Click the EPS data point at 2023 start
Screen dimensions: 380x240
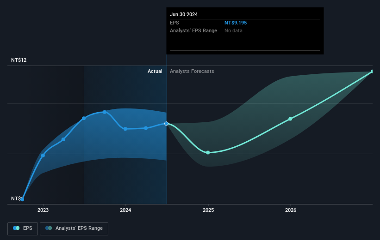pos(43,156)
